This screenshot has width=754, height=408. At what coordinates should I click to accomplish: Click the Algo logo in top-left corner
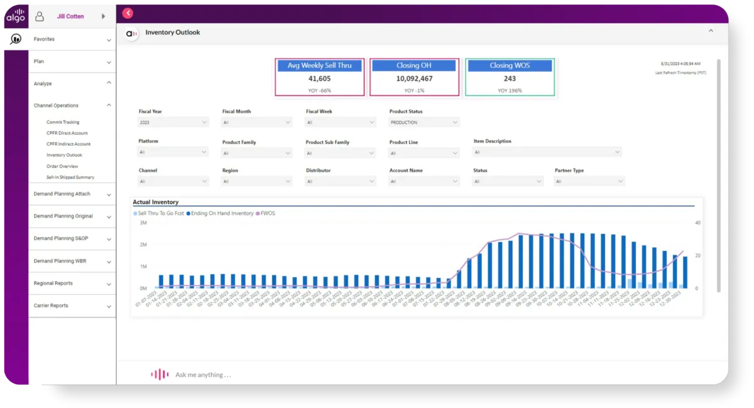pyautogui.click(x=16, y=16)
